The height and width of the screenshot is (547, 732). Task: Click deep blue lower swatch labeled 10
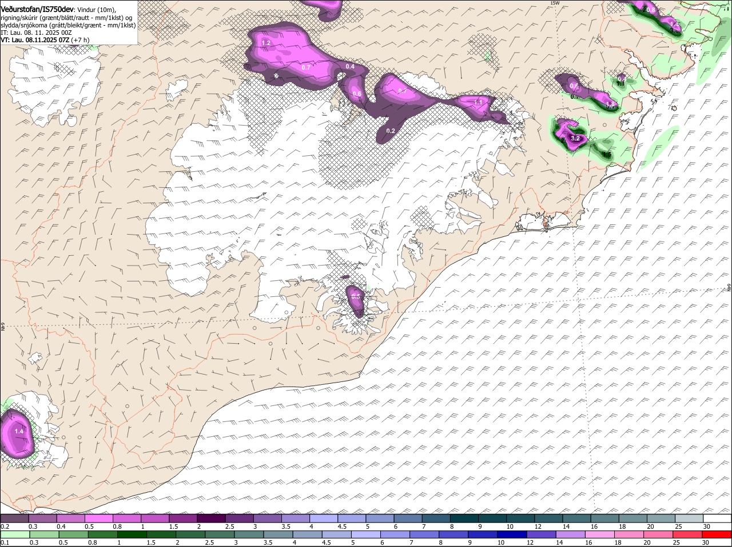click(512, 535)
